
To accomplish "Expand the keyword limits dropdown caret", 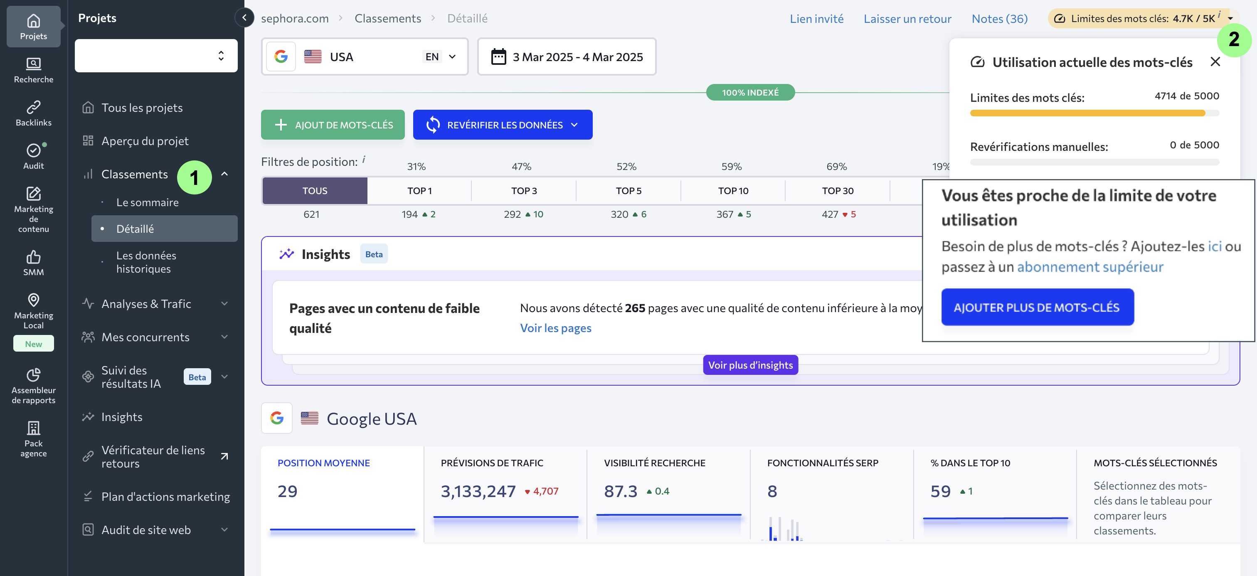I will pos(1230,19).
